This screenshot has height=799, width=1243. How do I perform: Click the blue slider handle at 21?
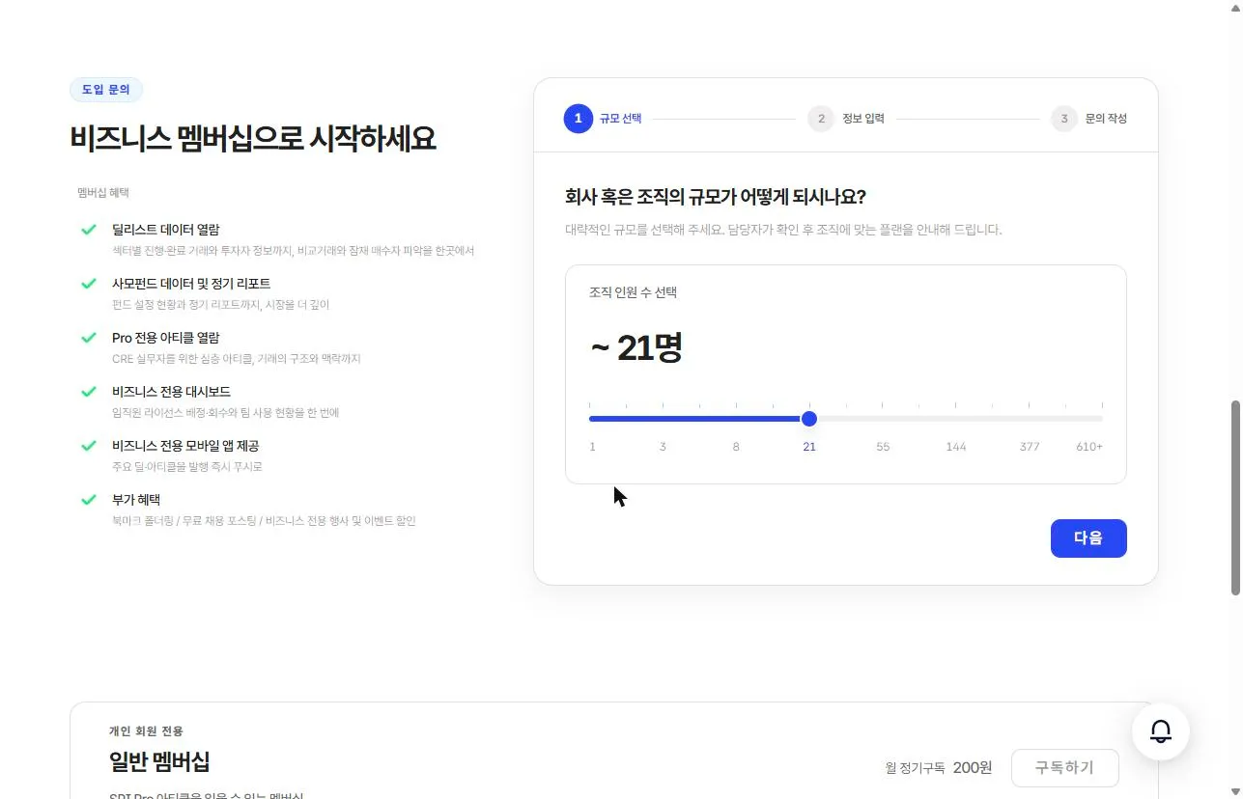click(809, 419)
